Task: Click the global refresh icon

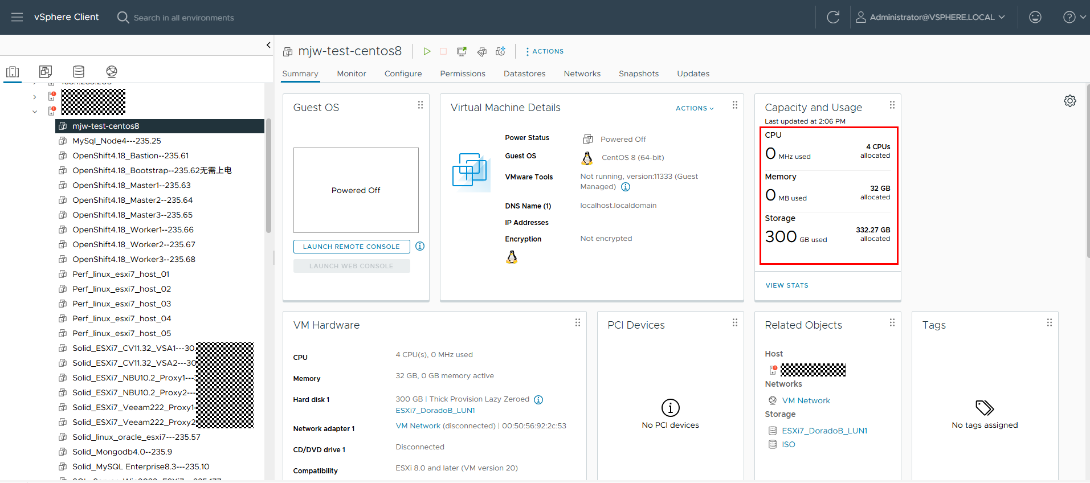Action: click(x=833, y=17)
